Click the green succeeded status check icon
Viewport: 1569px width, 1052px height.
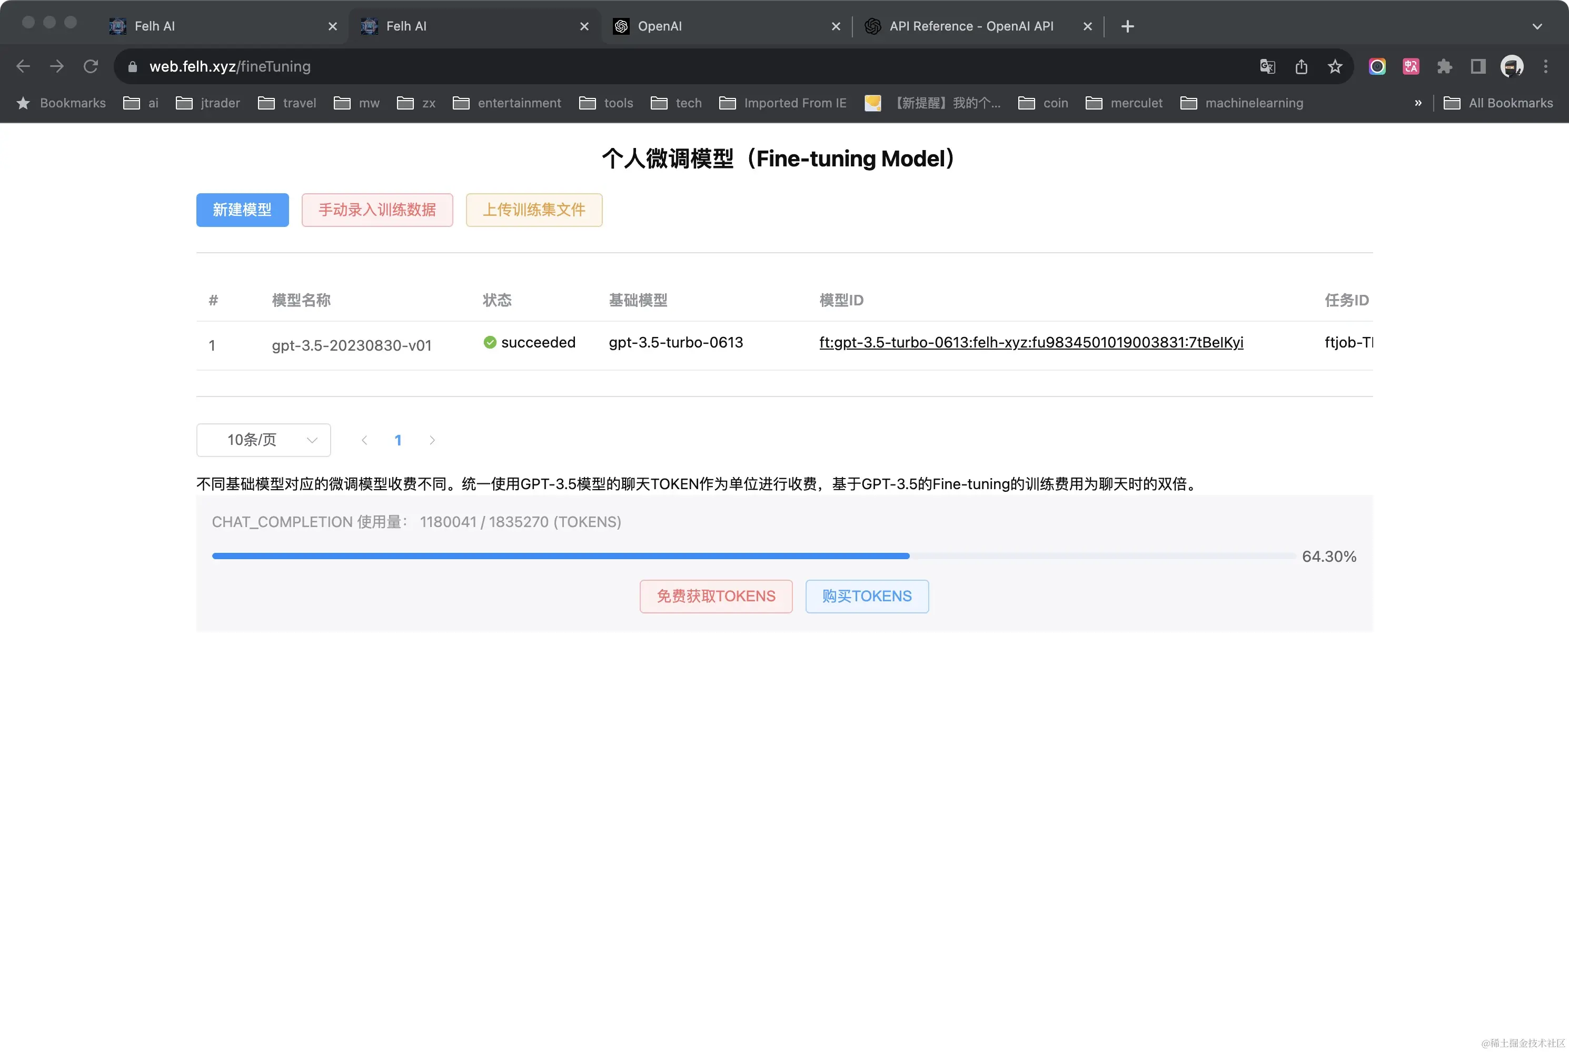coord(490,342)
